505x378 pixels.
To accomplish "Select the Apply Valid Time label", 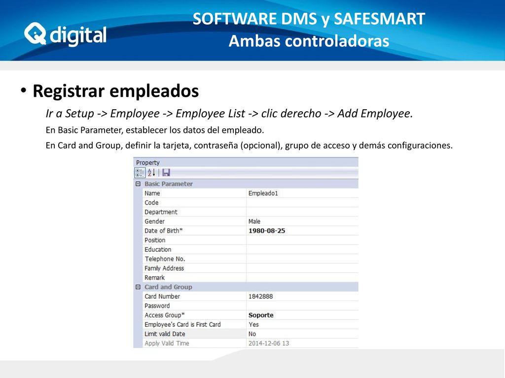I will (167, 343).
